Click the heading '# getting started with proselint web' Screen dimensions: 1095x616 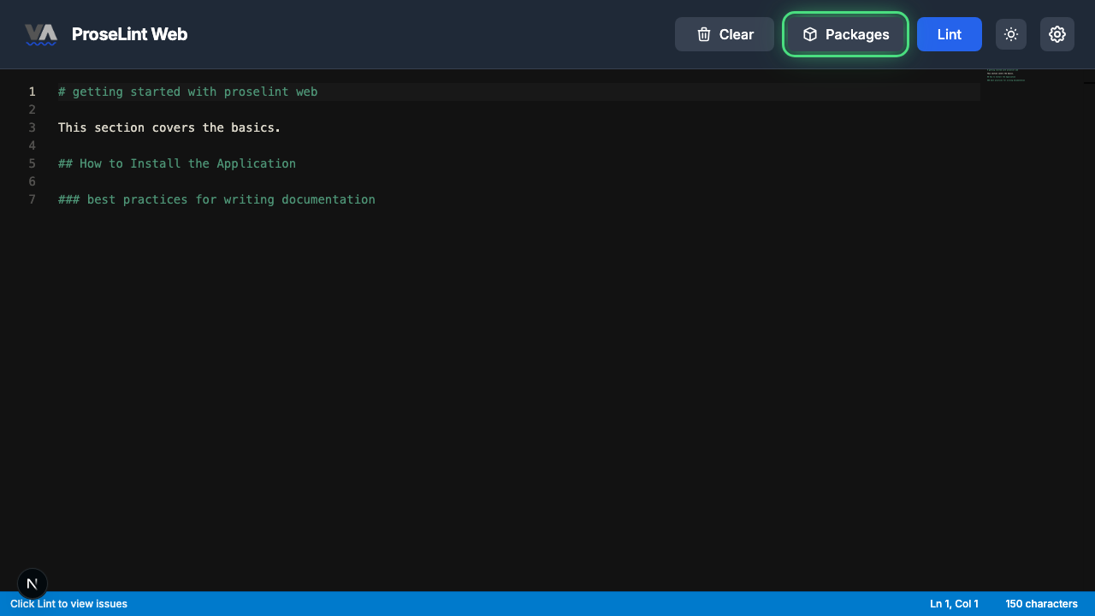[187, 92]
